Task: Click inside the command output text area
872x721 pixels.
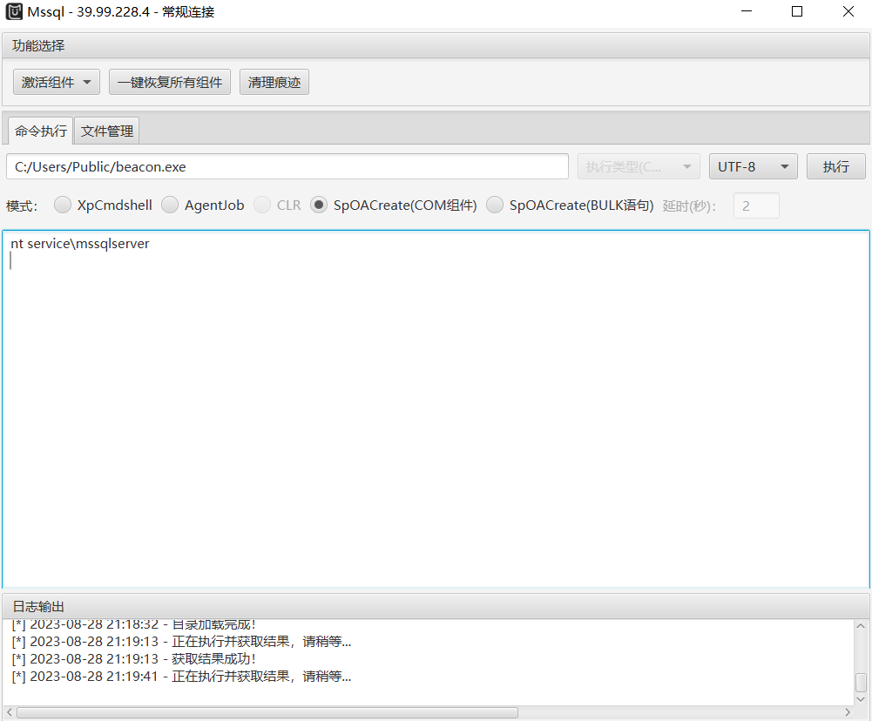Action: (x=436, y=409)
